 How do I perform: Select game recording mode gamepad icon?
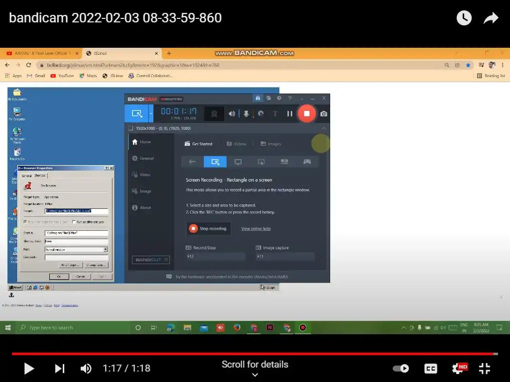(307, 162)
